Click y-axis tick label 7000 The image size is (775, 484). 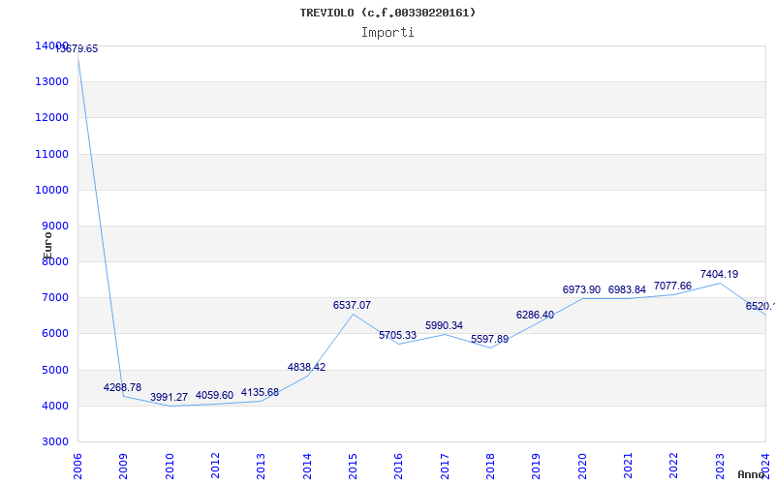pyautogui.click(x=54, y=298)
